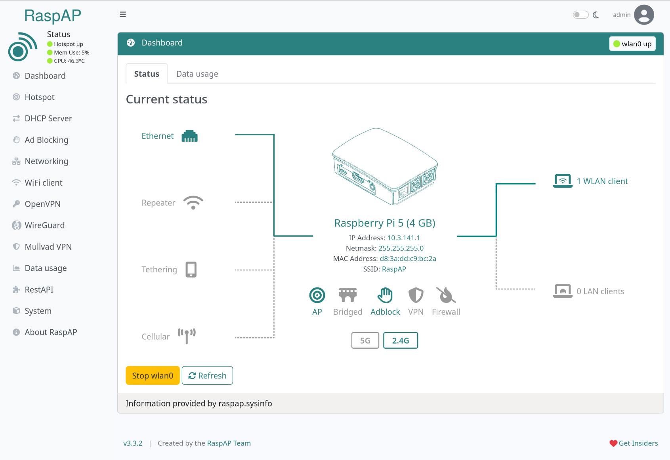The width and height of the screenshot is (670, 460).
Task: Click the Stop wlan0 button
Action: coord(153,375)
